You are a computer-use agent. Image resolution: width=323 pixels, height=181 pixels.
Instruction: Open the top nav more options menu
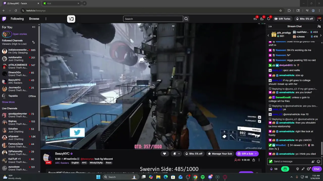tap(46, 19)
